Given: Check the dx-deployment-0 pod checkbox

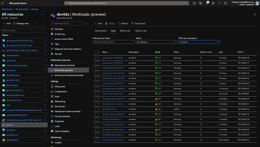Looking at the screenshot, I should pyautogui.click(x=97, y=109).
